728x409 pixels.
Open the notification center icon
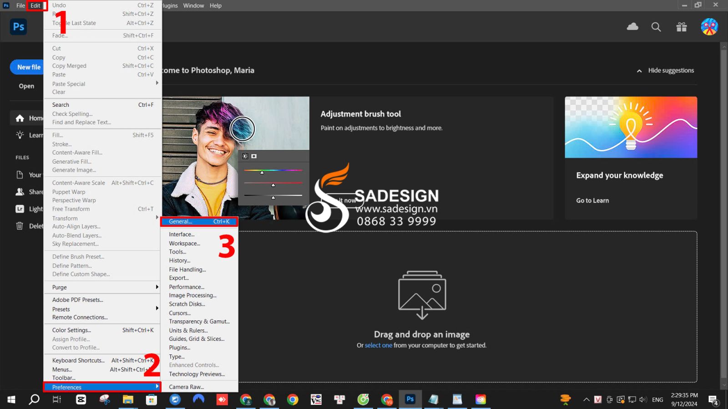[x=713, y=400]
